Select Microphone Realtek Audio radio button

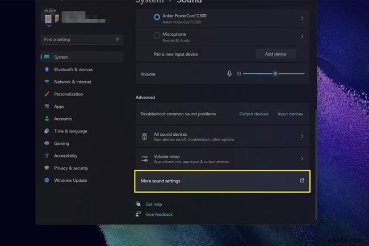click(x=157, y=36)
